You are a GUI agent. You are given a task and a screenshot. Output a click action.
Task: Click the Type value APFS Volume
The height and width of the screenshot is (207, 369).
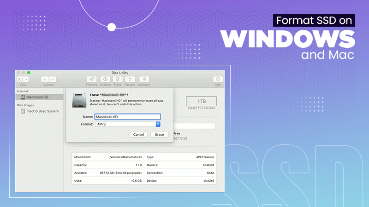click(x=205, y=157)
